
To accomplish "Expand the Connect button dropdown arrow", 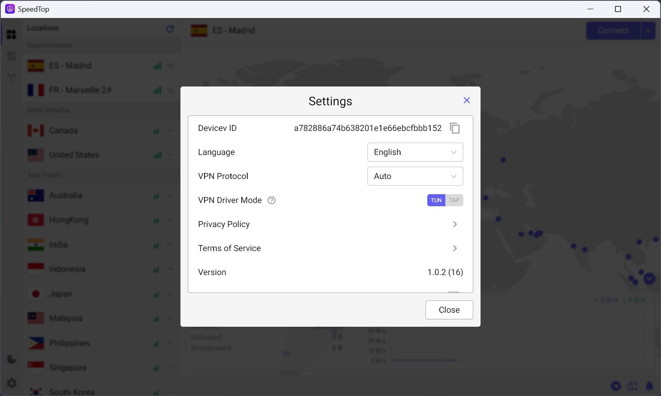I will 648,31.
